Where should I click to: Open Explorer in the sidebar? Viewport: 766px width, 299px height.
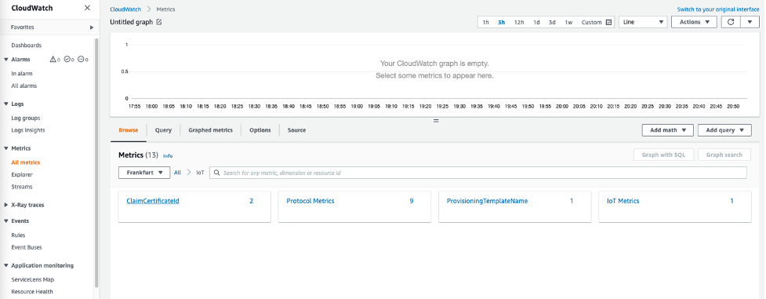click(22, 175)
